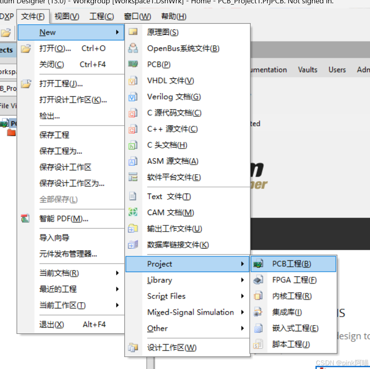Click the open folder toolbar icon under DXP

(6, 33)
